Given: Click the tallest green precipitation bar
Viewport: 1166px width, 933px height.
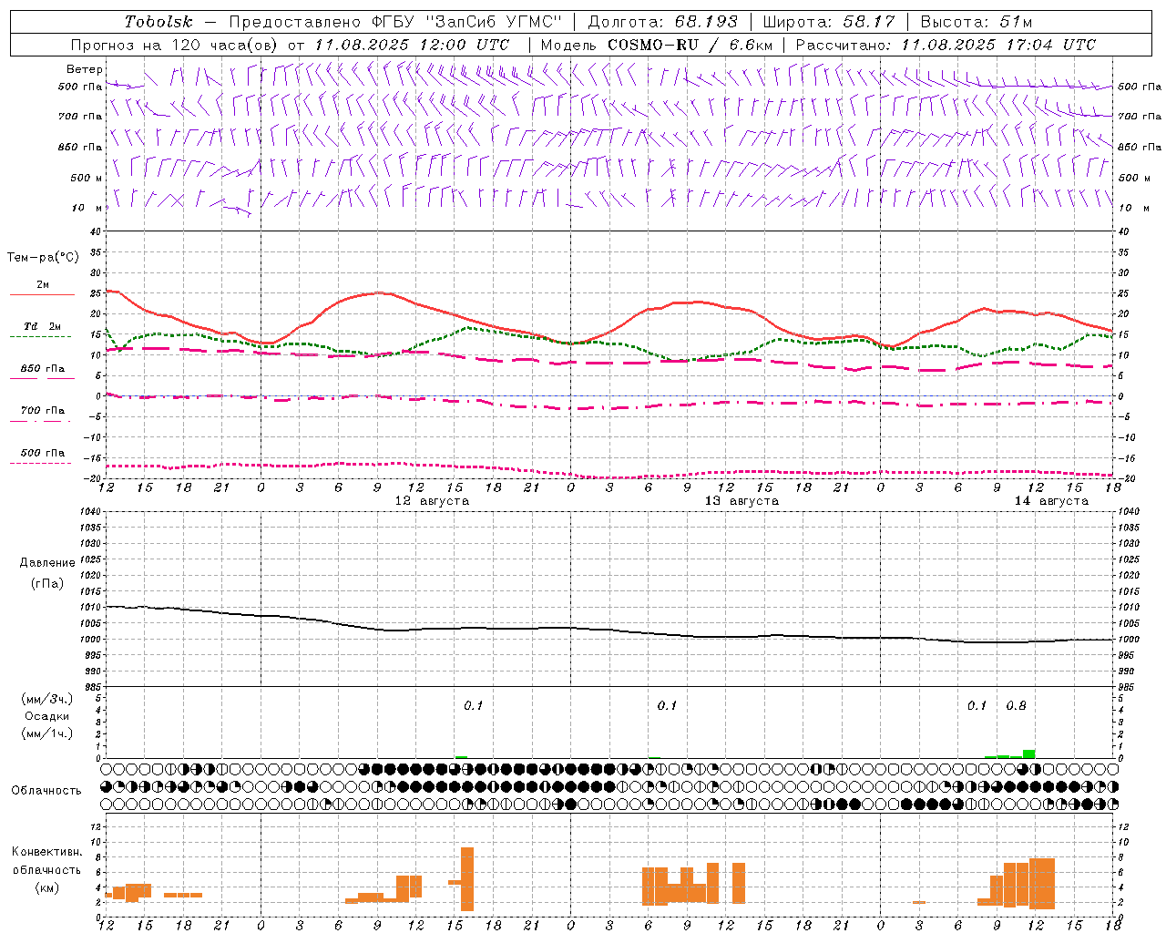Looking at the screenshot, I should point(1028,754).
